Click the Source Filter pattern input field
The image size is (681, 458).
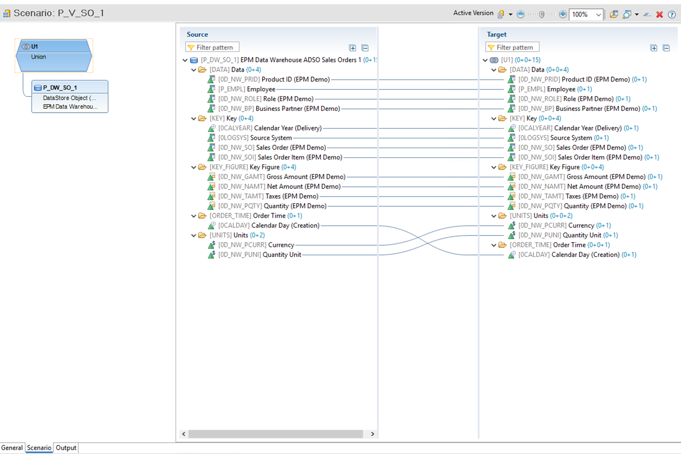(212, 47)
